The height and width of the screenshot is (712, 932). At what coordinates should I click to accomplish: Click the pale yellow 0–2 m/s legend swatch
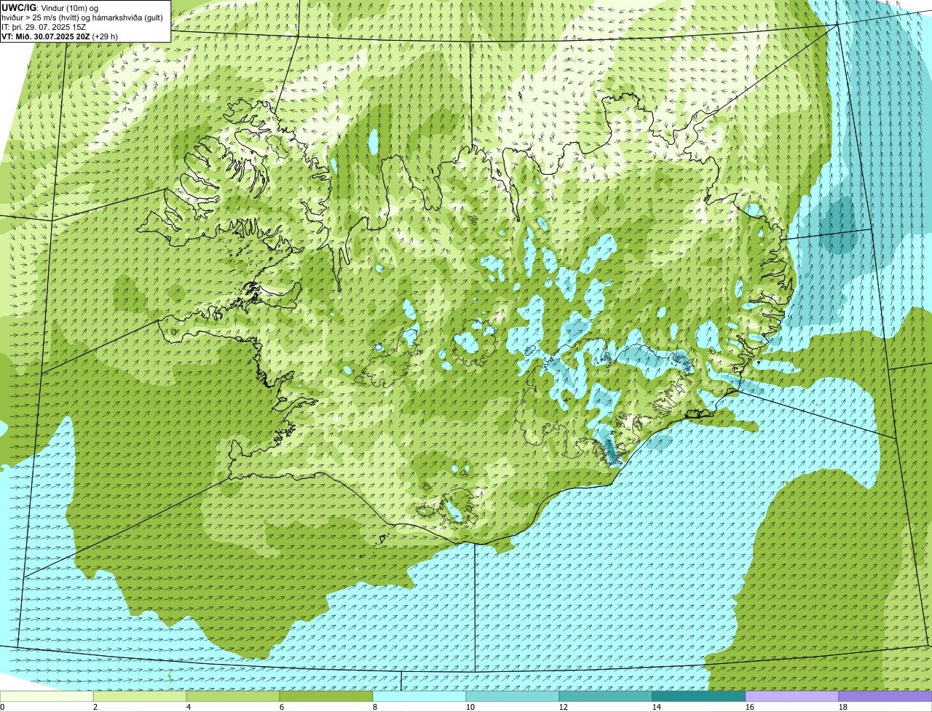(47, 697)
